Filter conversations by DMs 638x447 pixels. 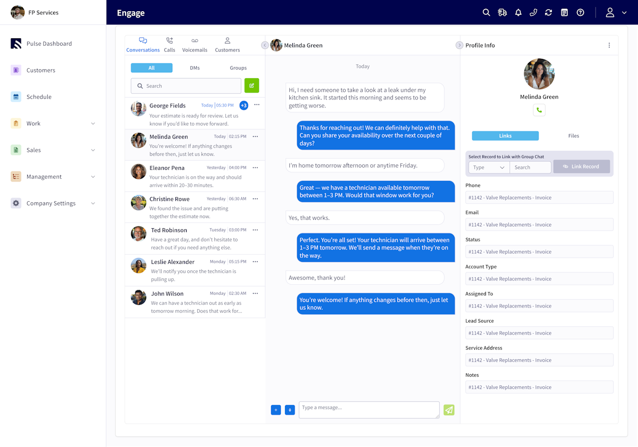pyautogui.click(x=195, y=68)
